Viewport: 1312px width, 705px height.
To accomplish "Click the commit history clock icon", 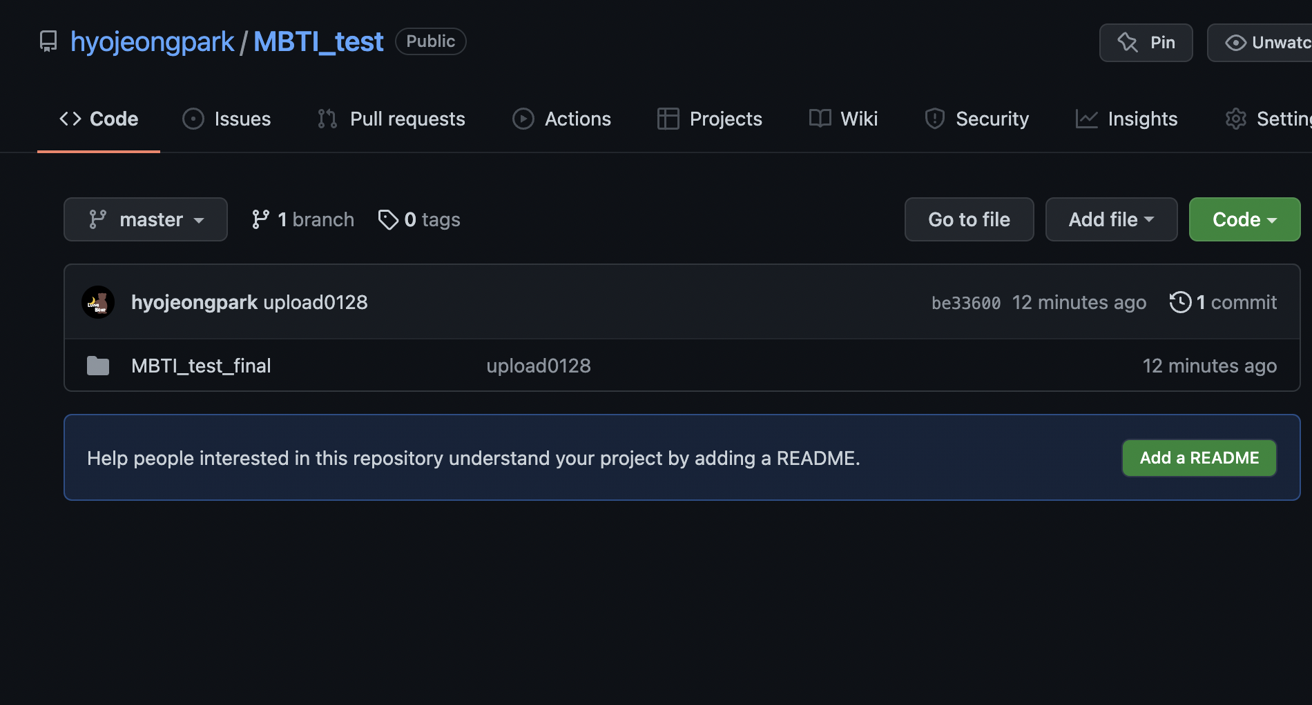I will 1180,302.
